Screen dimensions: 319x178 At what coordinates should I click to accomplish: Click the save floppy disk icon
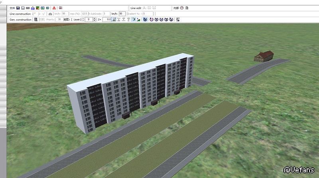(x=18, y=8)
